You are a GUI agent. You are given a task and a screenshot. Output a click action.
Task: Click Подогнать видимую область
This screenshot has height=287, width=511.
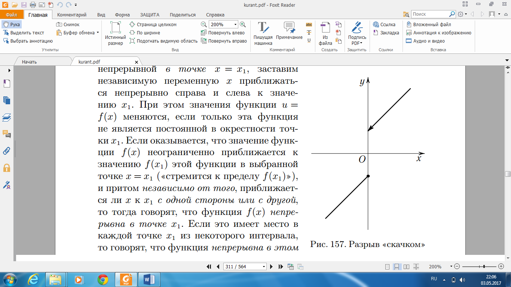(164, 41)
